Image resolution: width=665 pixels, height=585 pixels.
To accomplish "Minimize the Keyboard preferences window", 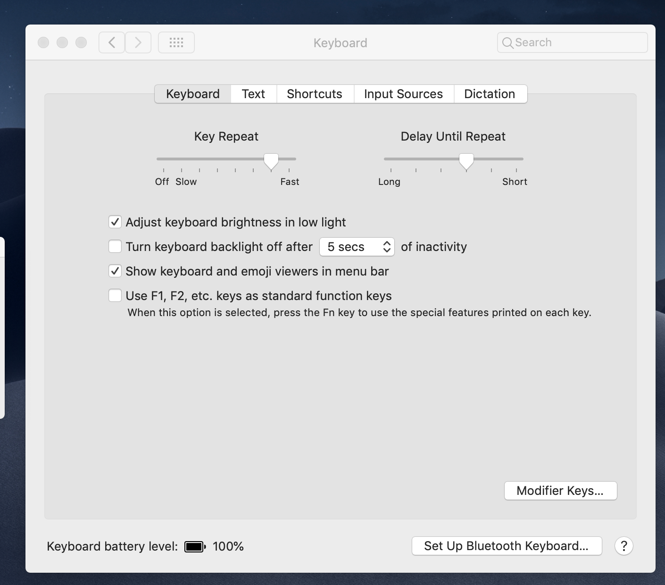I will click(x=62, y=42).
